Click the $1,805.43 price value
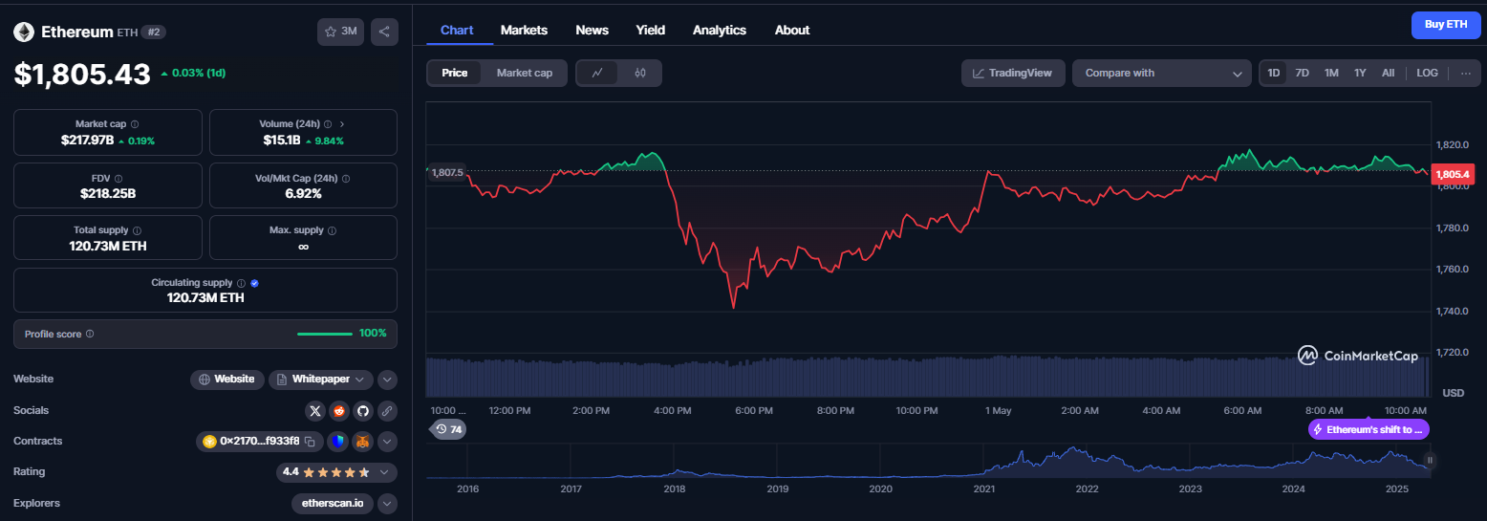1487x521 pixels. [x=82, y=75]
